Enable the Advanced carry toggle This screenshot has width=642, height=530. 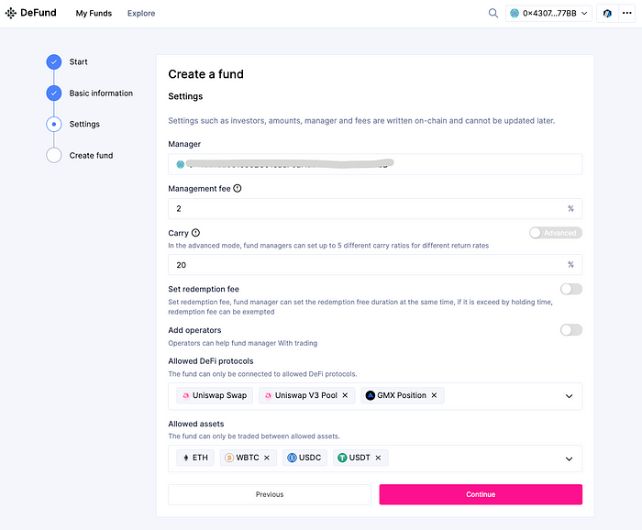pyautogui.click(x=555, y=233)
